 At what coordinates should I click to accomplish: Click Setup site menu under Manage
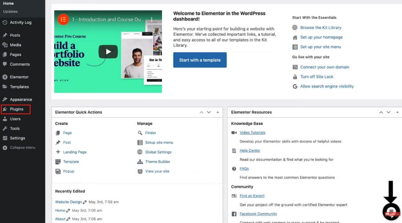coord(159,142)
